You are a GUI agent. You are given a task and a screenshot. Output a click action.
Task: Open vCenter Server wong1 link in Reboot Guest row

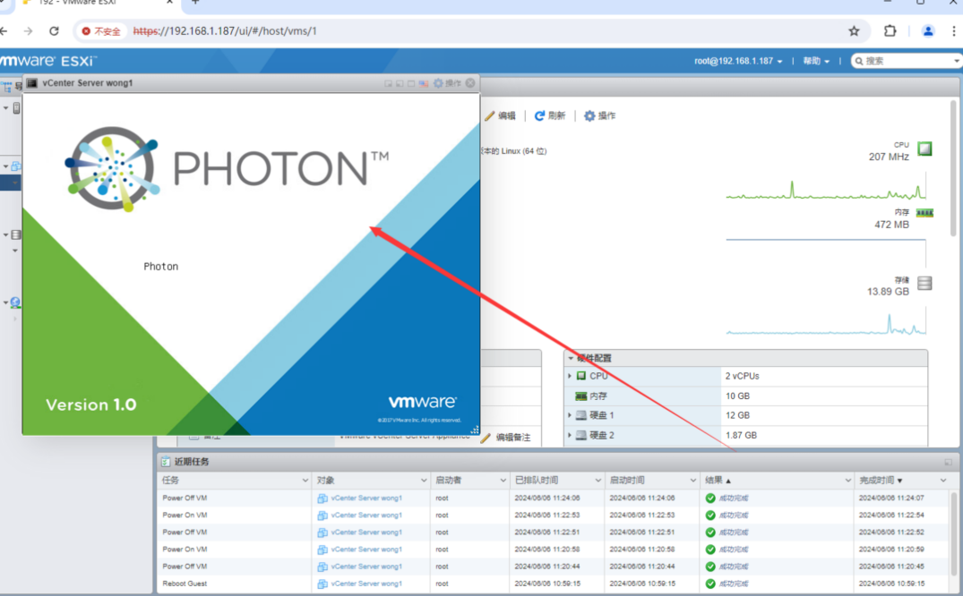pyautogui.click(x=366, y=583)
